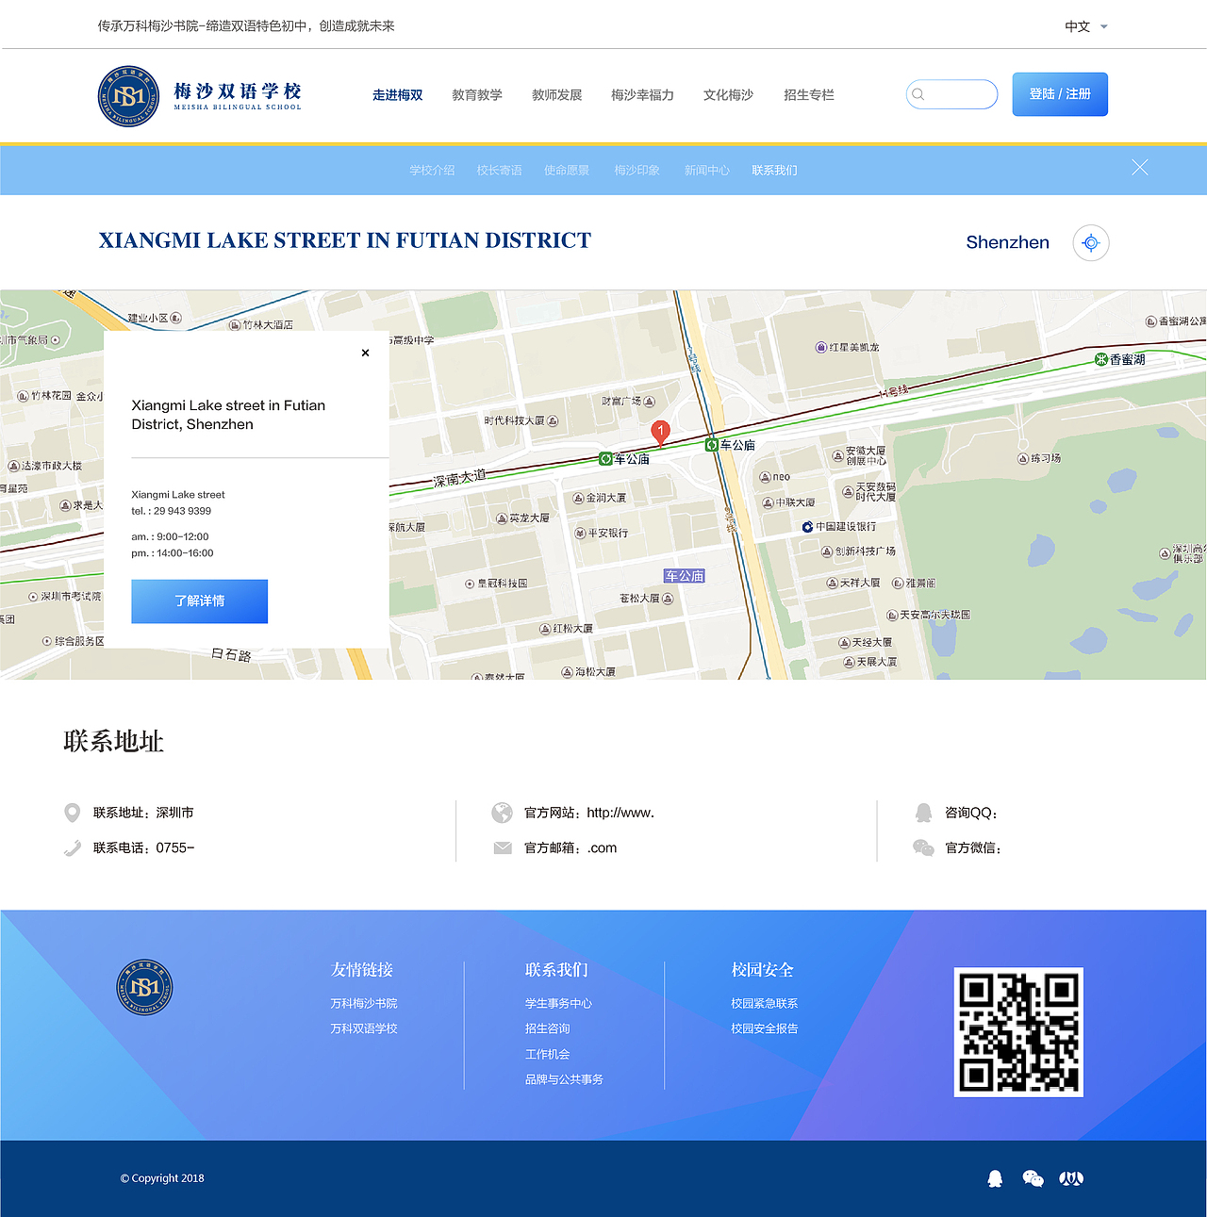Click the envelope icon beside 官方邮箱
Screen dimensions: 1207x1217
click(503, 847)
